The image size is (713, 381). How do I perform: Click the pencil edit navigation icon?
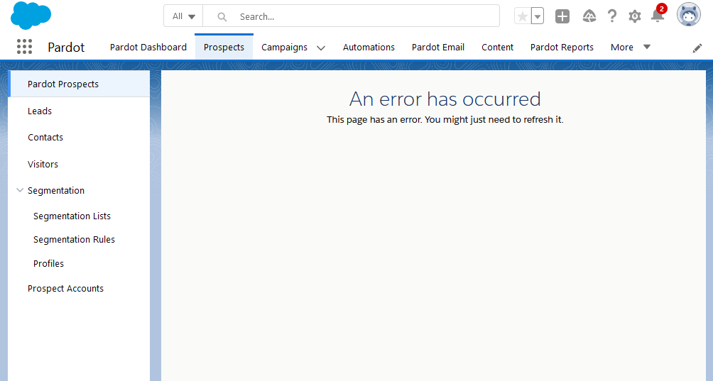tap(697, 48)
